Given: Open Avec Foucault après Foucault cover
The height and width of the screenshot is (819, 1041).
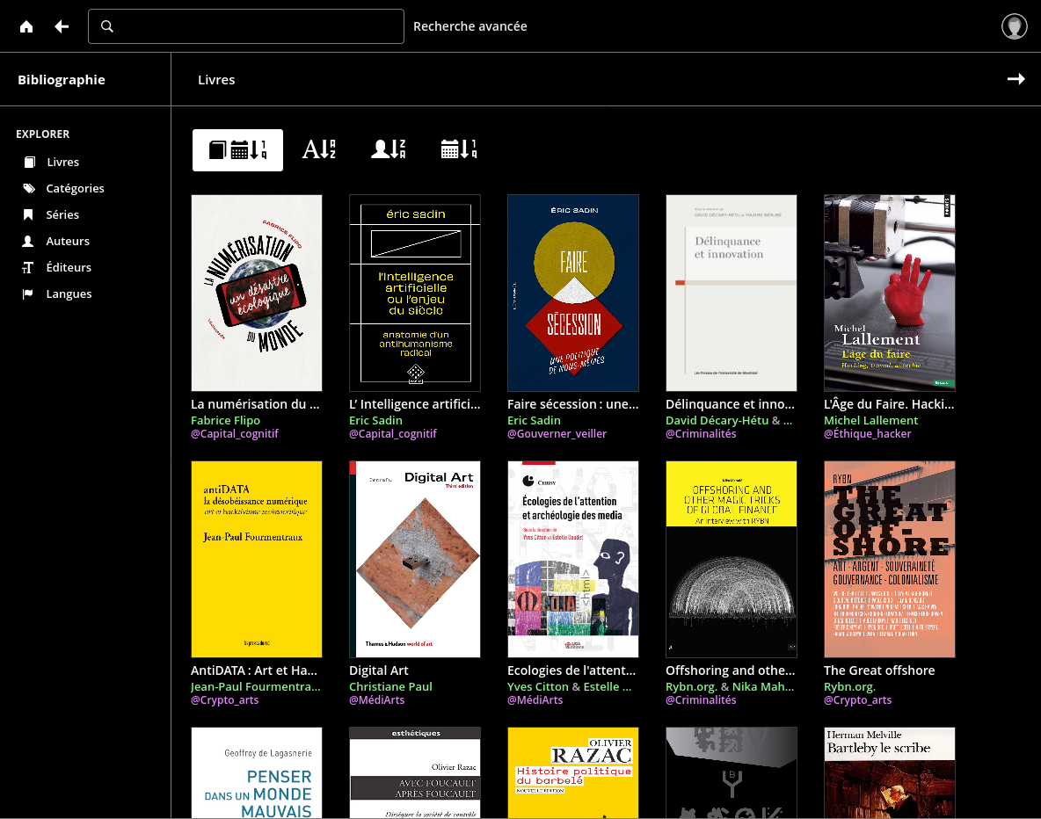Looking at the screenshot, I should 415,772.
